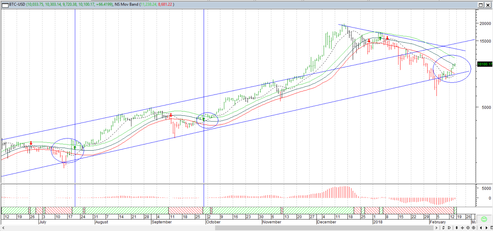Click the scrollbar right chevron arrow
Image resolution: width=493 pixels, height=231 pixels.
(x=436, y=228)
